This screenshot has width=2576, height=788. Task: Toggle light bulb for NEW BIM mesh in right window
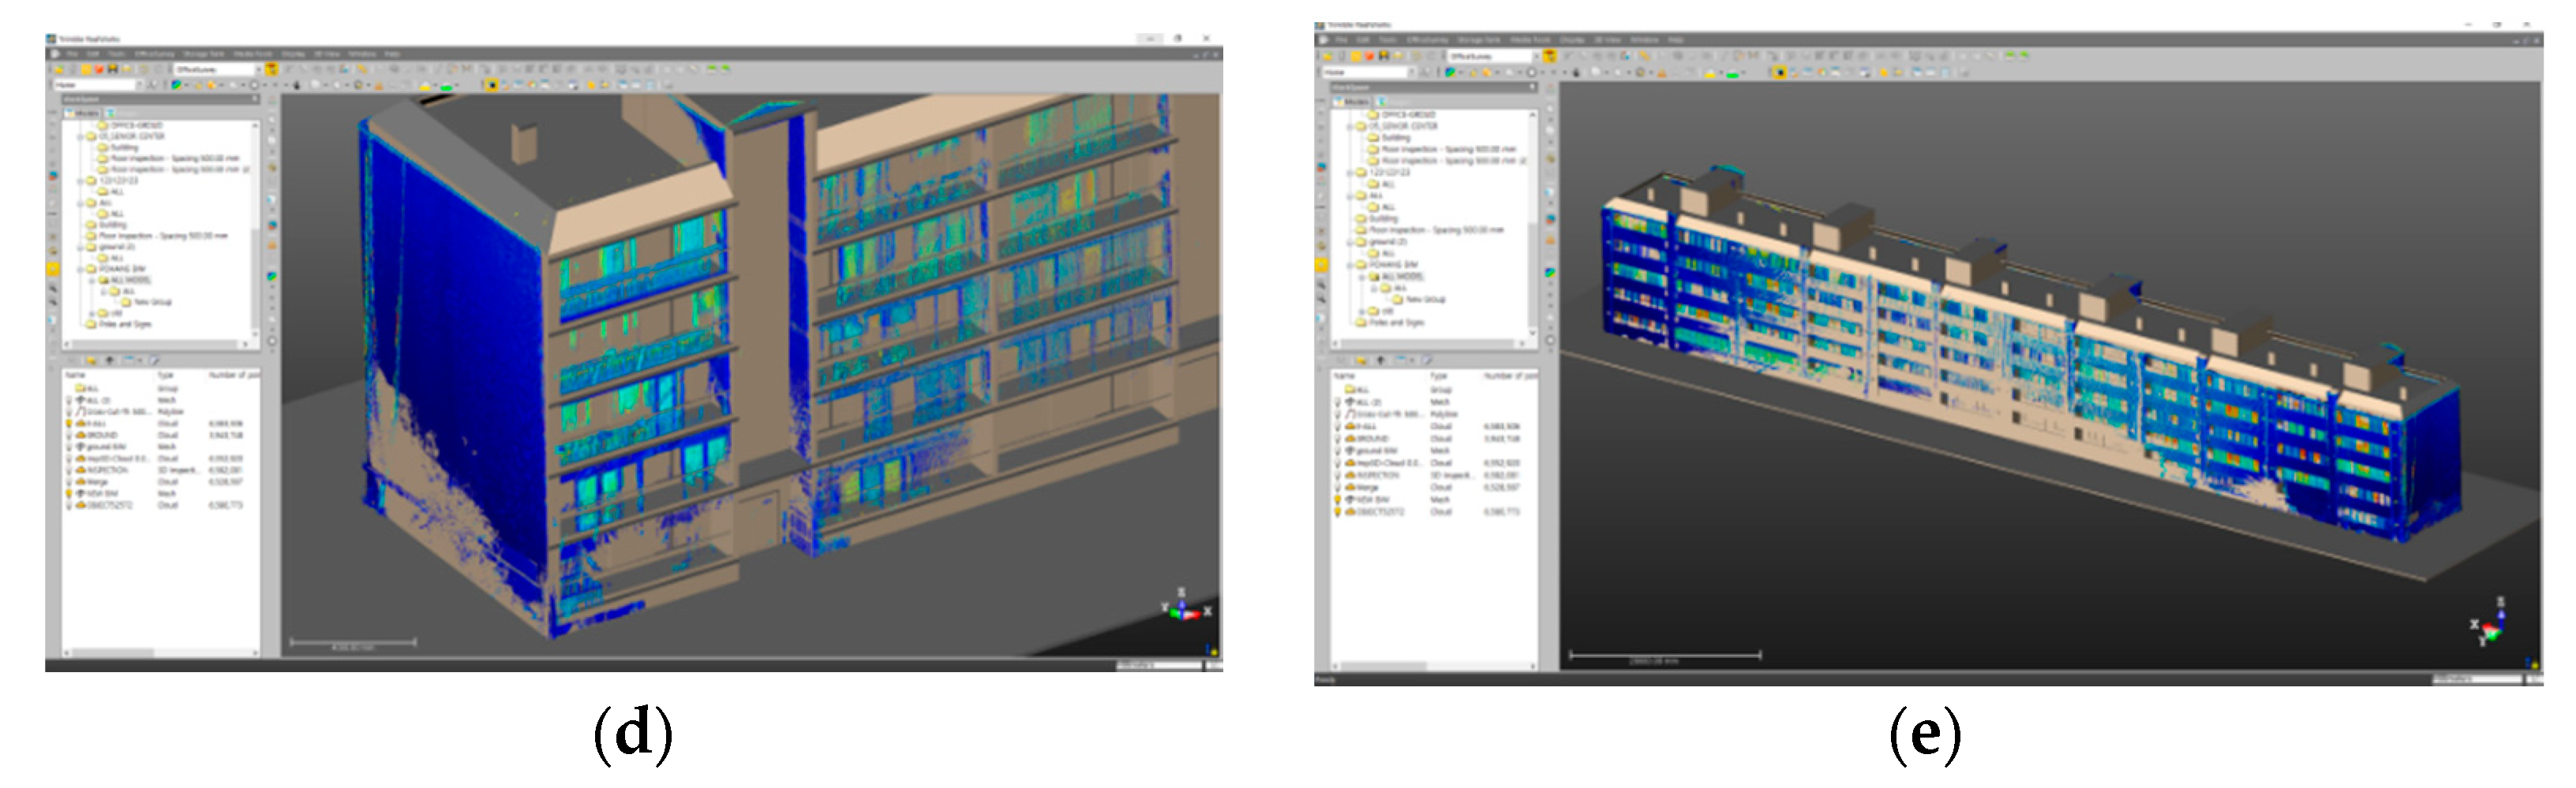tap(1338, 500)
